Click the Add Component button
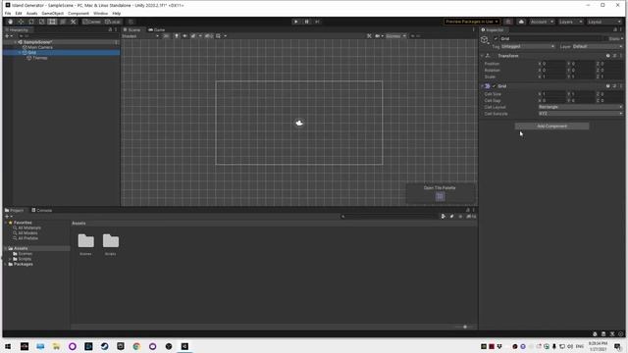 tap(551, 126)
